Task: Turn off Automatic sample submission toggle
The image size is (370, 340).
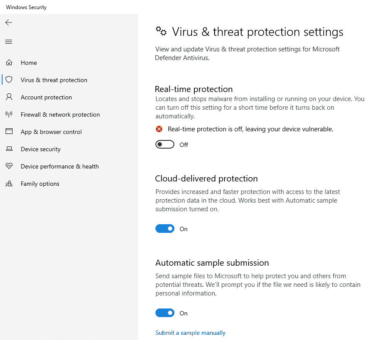Action: [164, 313]
